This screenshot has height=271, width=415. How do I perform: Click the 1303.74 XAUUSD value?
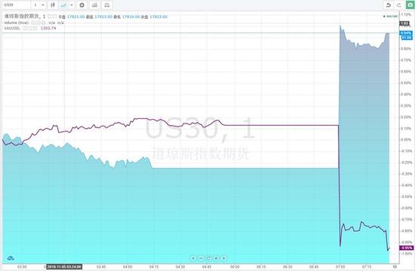[x=48, y=28]
